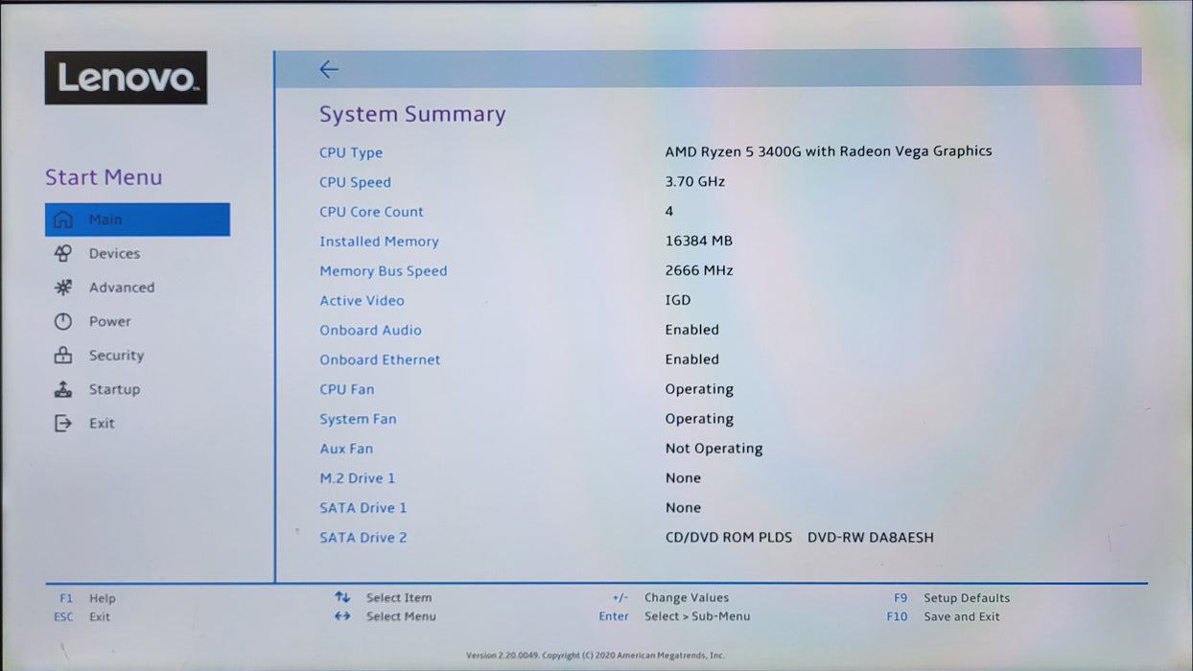Click the Security lock icon
1193x671 pixels.
pyautogui.click(x=63, y=356)
